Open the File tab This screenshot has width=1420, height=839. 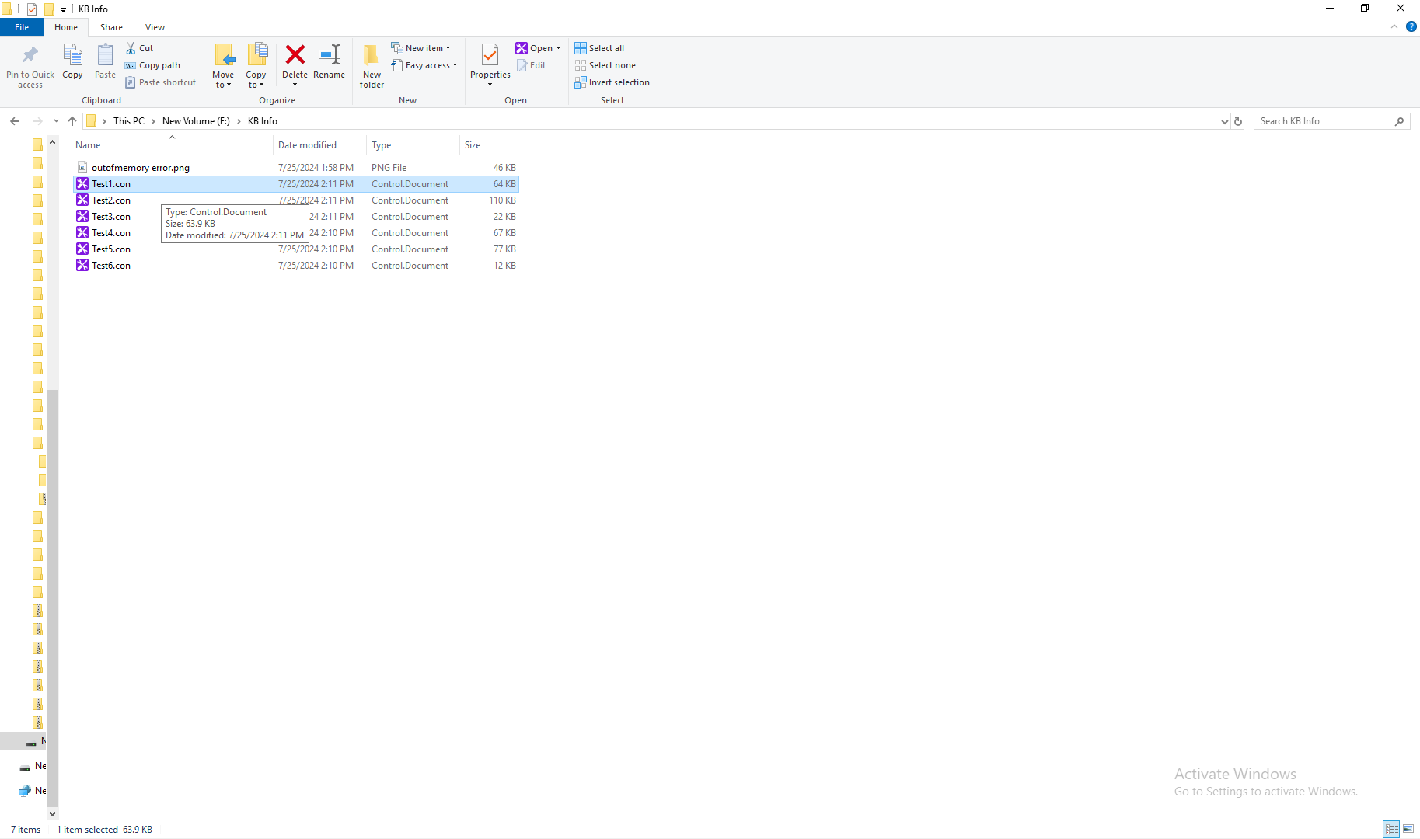tap(22, 27)
